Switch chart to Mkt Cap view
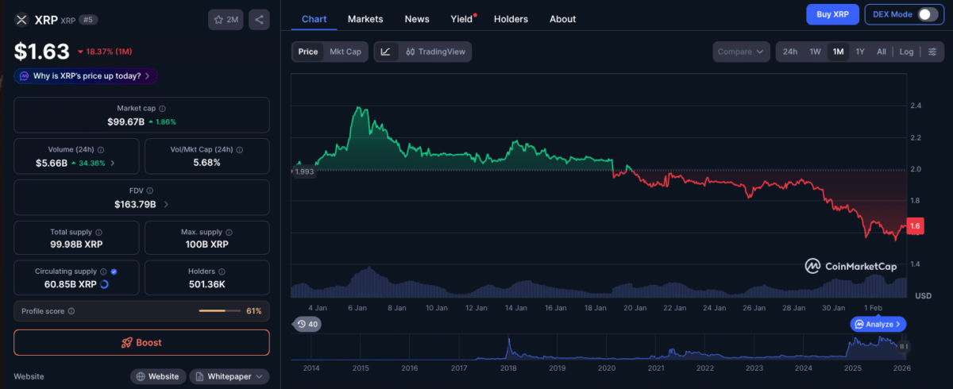The width and height of the screenshot is (953, 389). (x=345, y=52)
